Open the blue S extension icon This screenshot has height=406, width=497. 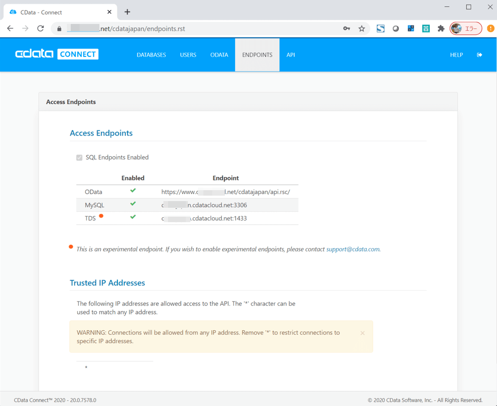380,29
